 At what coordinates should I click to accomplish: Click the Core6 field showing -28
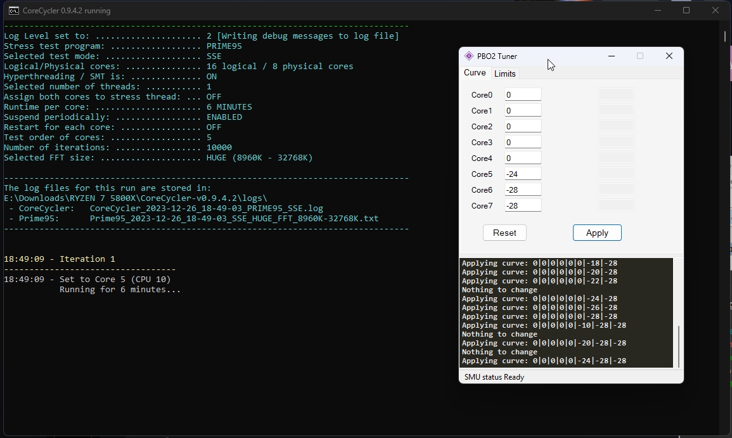(523, 190)
